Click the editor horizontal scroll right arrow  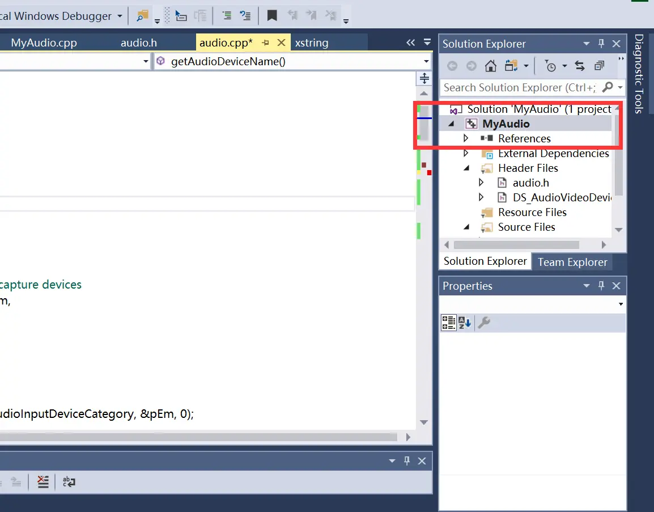click(408, 437)
